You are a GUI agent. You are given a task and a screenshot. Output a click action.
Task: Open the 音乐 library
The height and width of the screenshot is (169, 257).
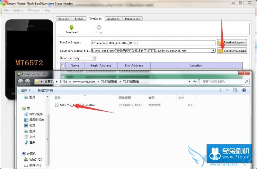(30, 142)
